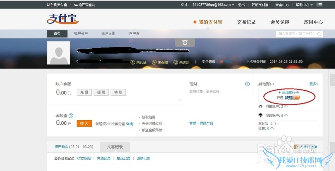Viewport: 335px width, 171px height.
Task: Click 退出 to log out
Action: pyautogui.click(x=242, y=5)
